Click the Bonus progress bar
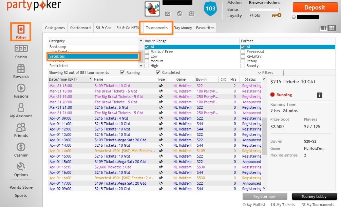This screenshot has height=207, width=341. [264, 9]
